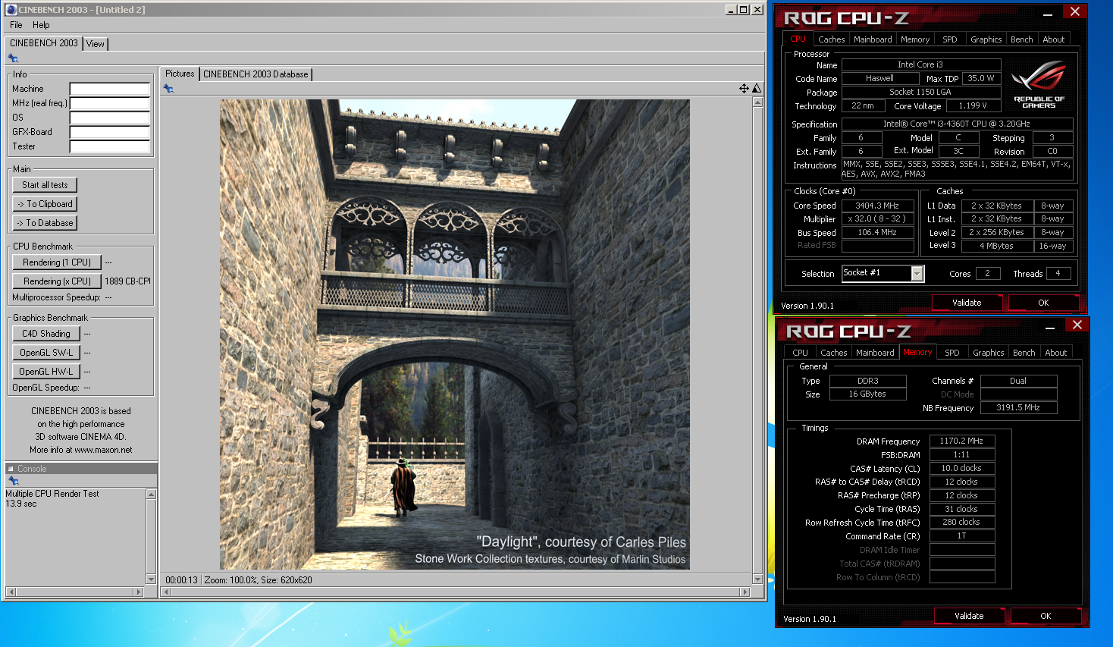The image size is (1113, 647).
Task: Run the Rendering (1 CPU) benchmark
Action: tap(57, 262)
